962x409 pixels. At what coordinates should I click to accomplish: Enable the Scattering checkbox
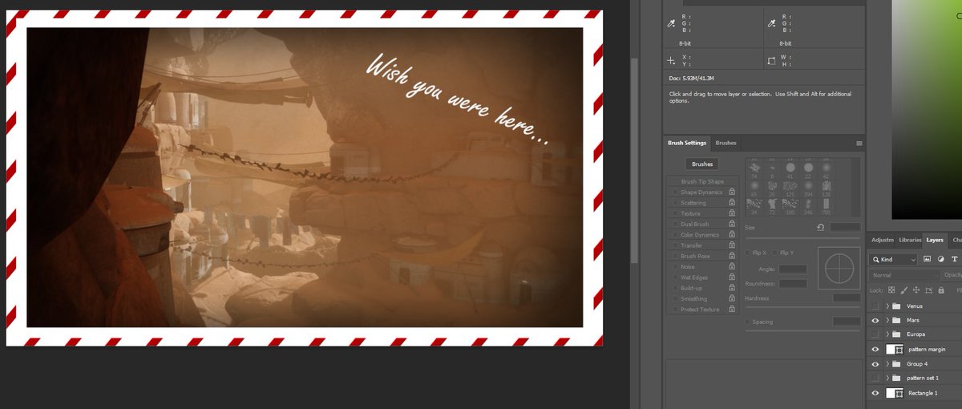pyautogui.click(x=673, y=203)
